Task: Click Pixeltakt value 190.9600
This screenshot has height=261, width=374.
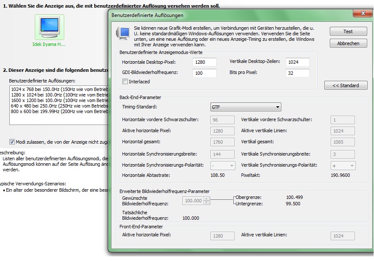Action: [x=340, y=175]
